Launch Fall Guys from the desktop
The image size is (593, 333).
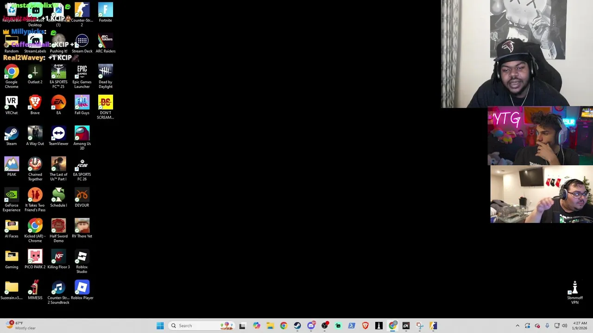point(82,105)
